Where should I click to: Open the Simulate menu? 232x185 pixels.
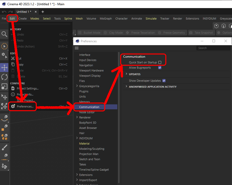point(151,19)
